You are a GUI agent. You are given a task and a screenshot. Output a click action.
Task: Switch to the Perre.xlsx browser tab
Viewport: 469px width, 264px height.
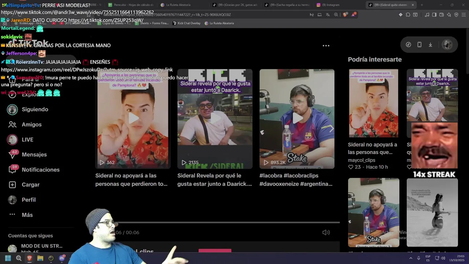point(131,5)
